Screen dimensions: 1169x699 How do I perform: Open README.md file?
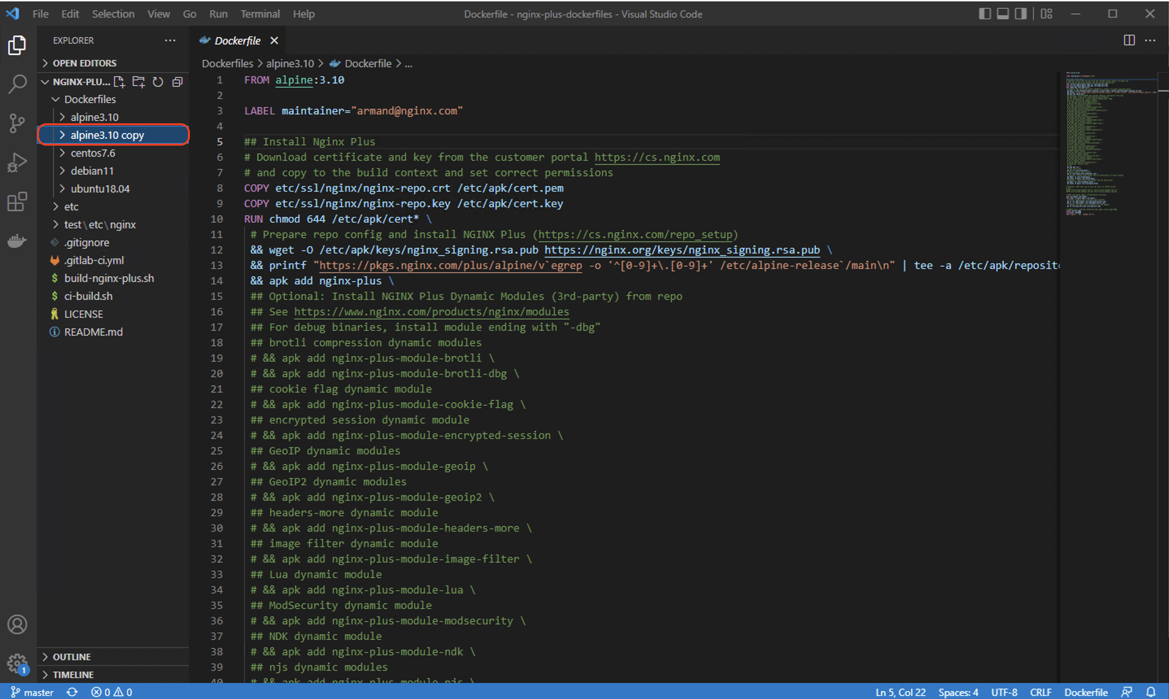point(113,332)
